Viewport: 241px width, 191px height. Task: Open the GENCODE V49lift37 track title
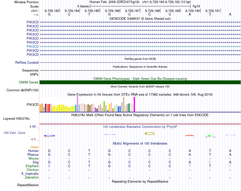point(140,19)
